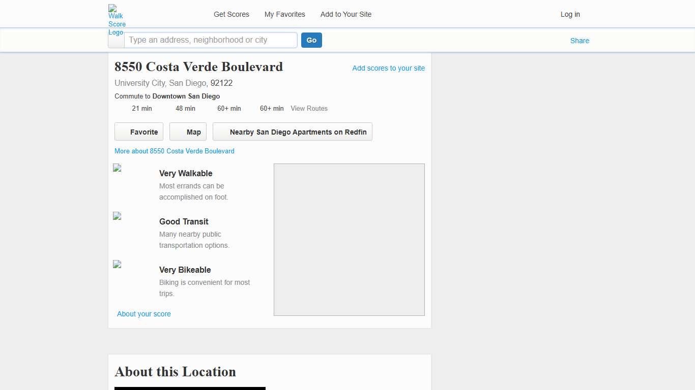Open More about 8550 Costa Verde Boulevard
The width and height of the screenshot is (695, 390).
click(x=174, y=151)
